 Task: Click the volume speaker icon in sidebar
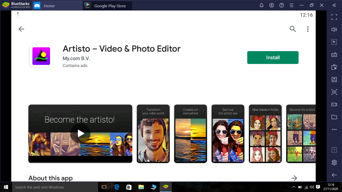click(334, 29)
